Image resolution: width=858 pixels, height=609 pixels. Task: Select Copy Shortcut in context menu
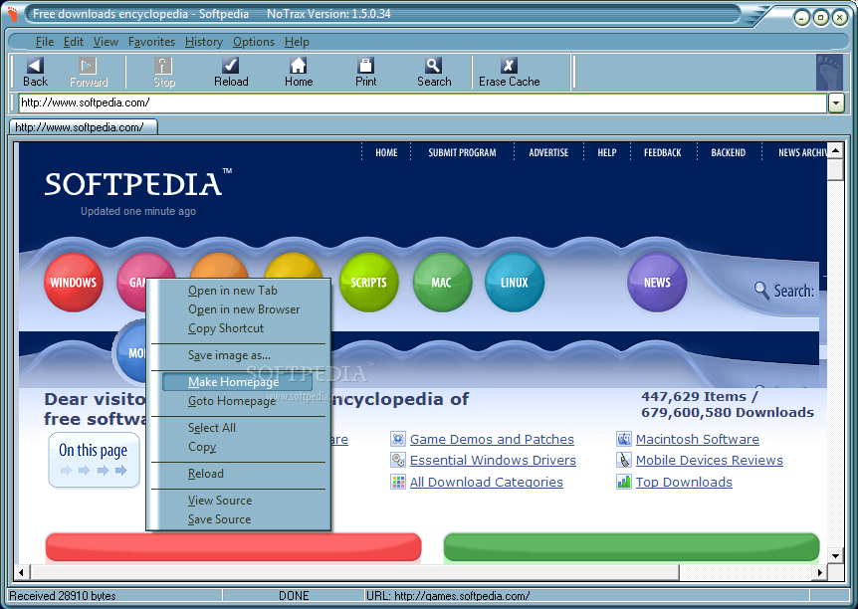tap(225, 328)
